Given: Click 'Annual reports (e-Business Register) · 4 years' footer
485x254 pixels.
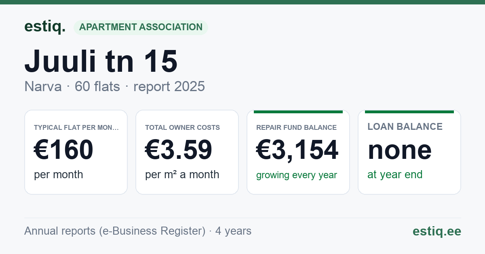Looking at the screenshot, I should (x=138, y=231).
